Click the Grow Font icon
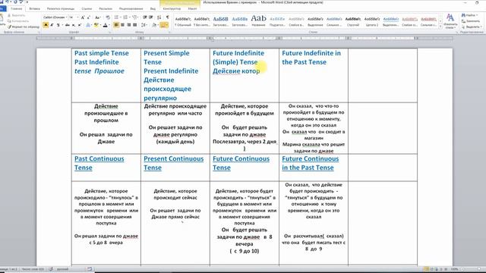The width and height of the screenshot is (486, 273). [83, 17]
